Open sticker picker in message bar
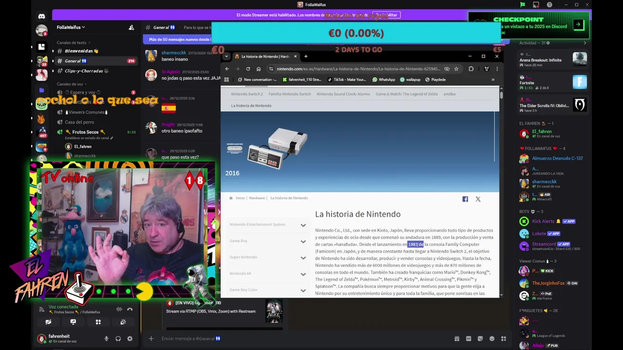 (x=480, y=338)
